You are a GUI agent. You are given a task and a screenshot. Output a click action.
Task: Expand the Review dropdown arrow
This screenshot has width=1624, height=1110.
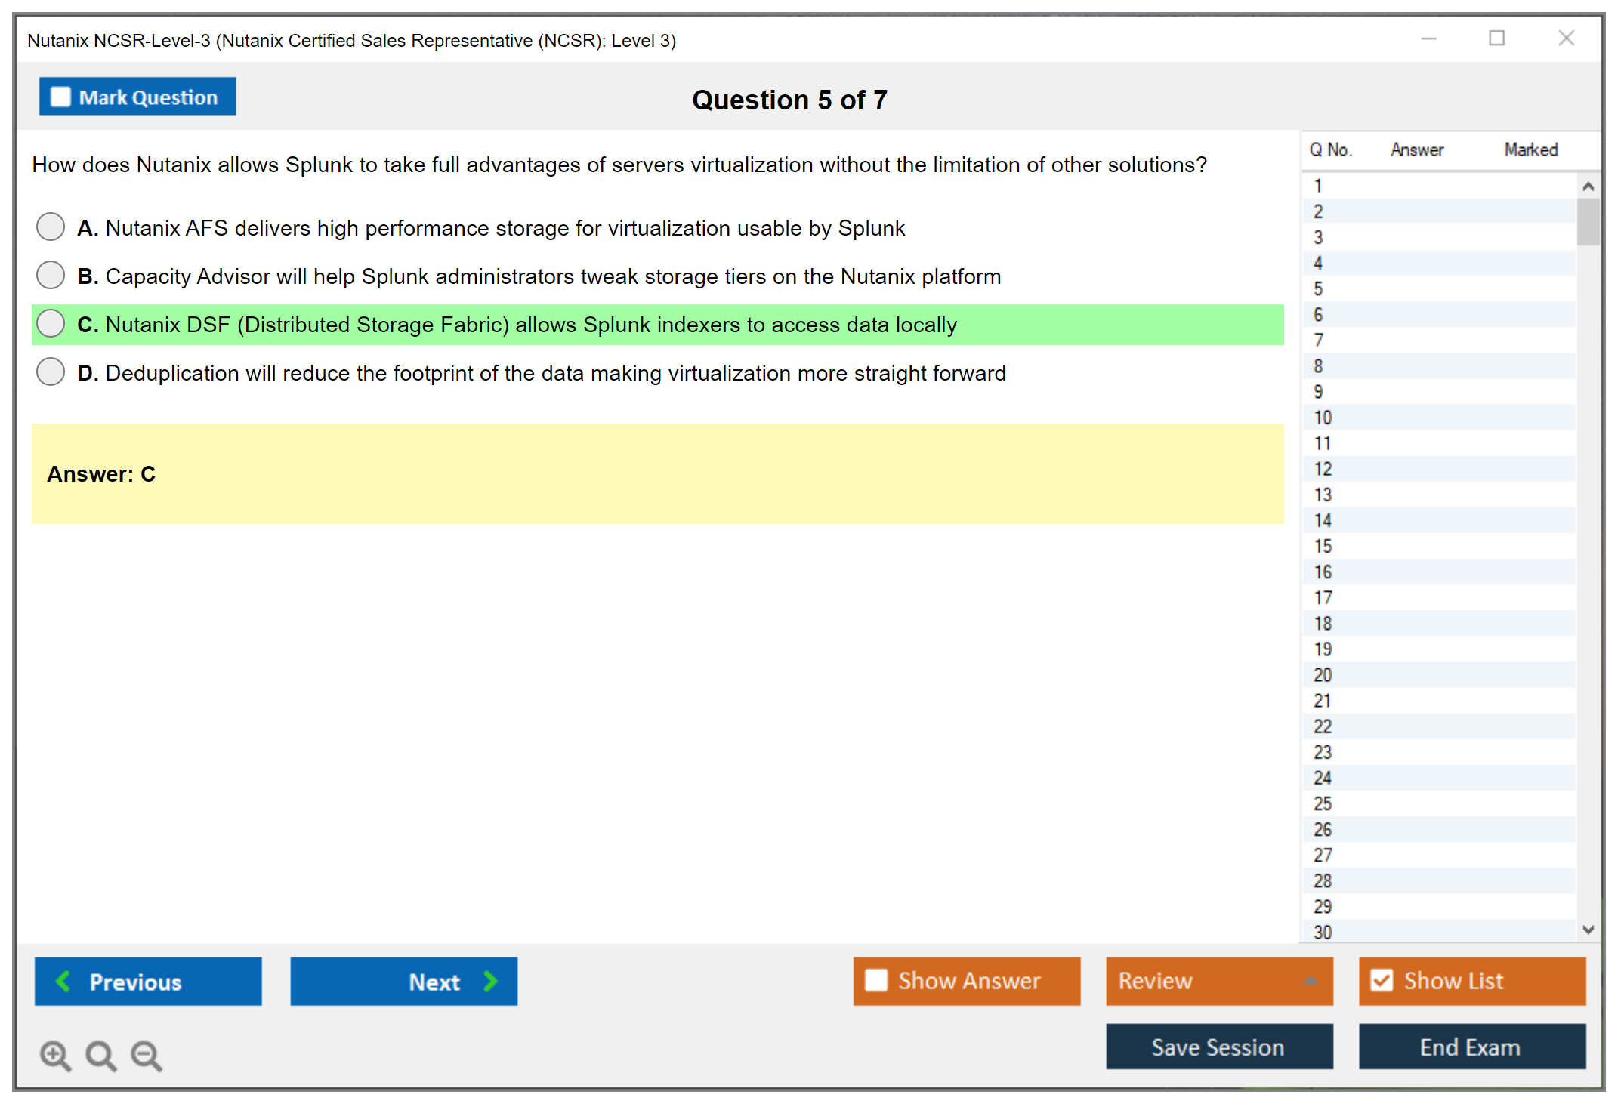pyautogui.click(x=1311, y=981)
